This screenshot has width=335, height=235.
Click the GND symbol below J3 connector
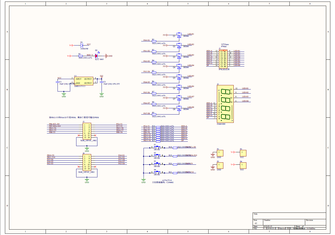tap(87, 150)
